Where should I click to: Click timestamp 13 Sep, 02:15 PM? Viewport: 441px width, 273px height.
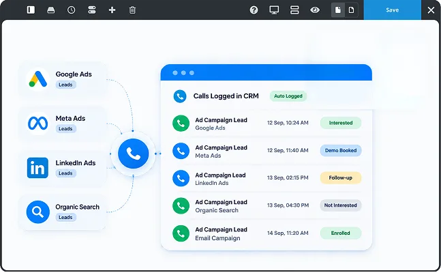[288, 177]
